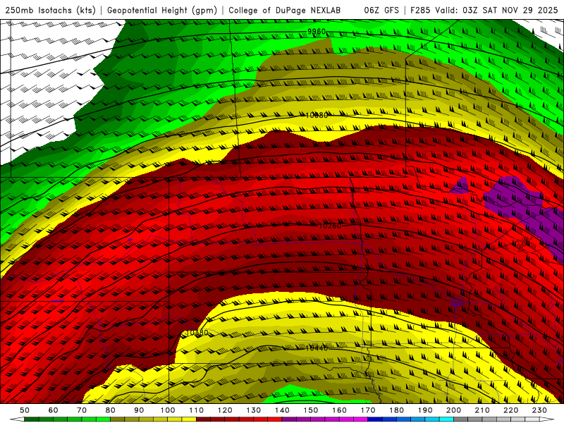
Task: Click the bright yellow swatch ending at 110
Action: (x=189, y=419)
